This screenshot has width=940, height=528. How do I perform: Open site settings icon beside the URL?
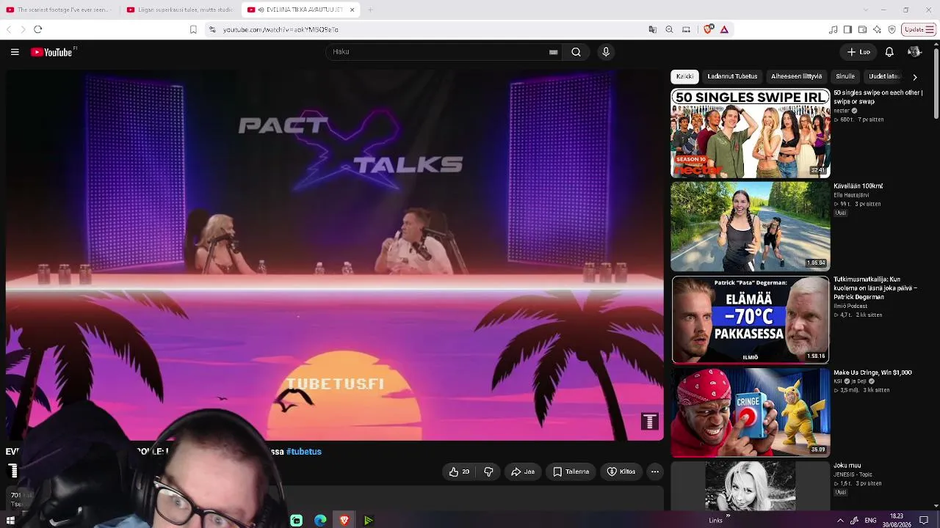[x=212, y=29]
